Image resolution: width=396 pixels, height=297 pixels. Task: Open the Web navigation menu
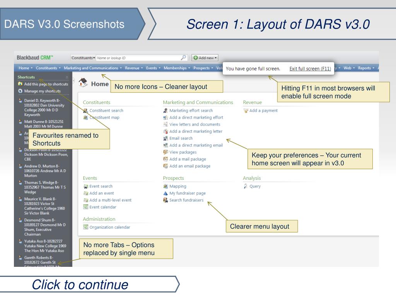349,68
